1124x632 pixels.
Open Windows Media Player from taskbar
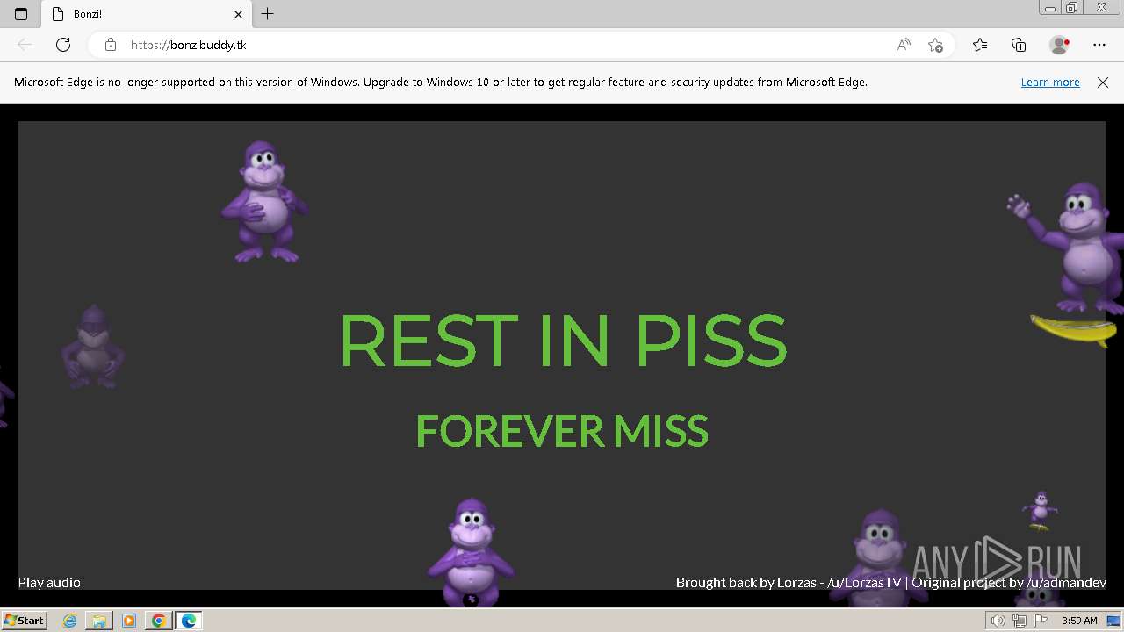pos(129,621)
